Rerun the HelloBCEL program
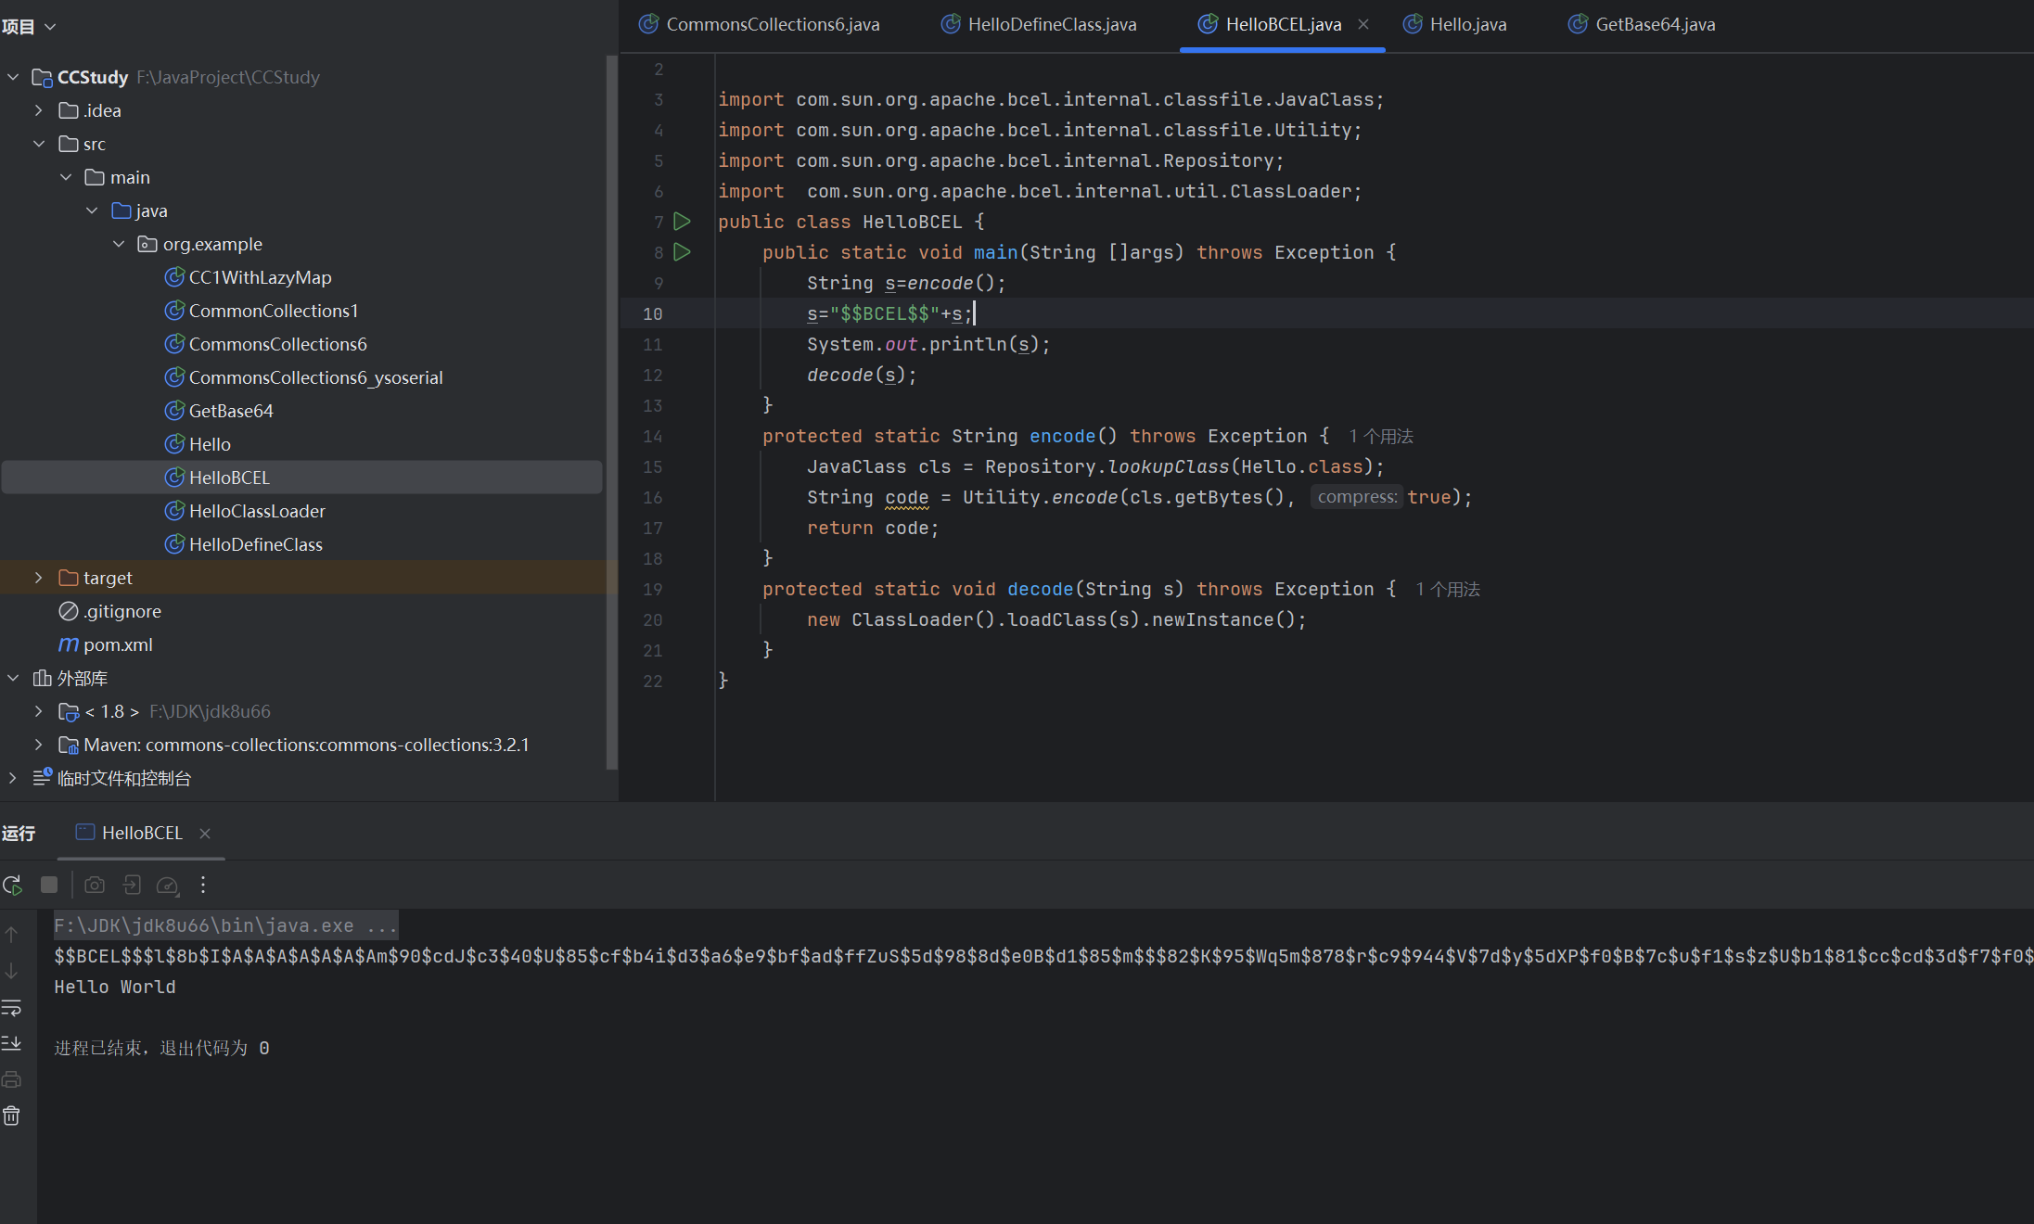This screenshot has height=1224, width=2034. click(x=12, y=886)
